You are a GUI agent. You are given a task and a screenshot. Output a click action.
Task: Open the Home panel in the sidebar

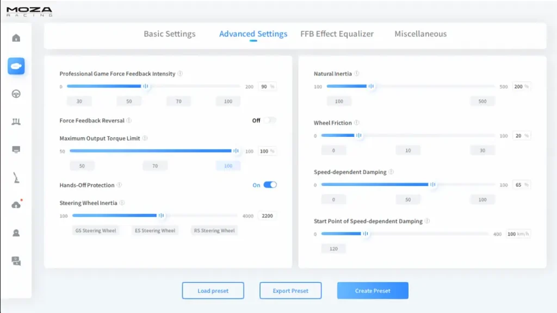pyautogui.click(x=16, y=38)
